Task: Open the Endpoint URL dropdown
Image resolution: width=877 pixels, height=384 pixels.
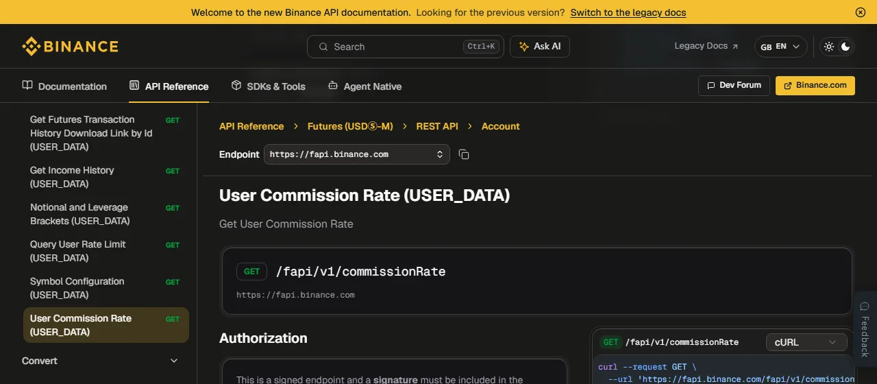Action: coord(357,154)
